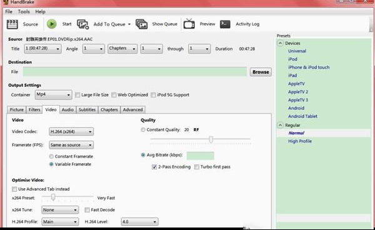
Task: Click the Preview television icon
Action: 189,24
